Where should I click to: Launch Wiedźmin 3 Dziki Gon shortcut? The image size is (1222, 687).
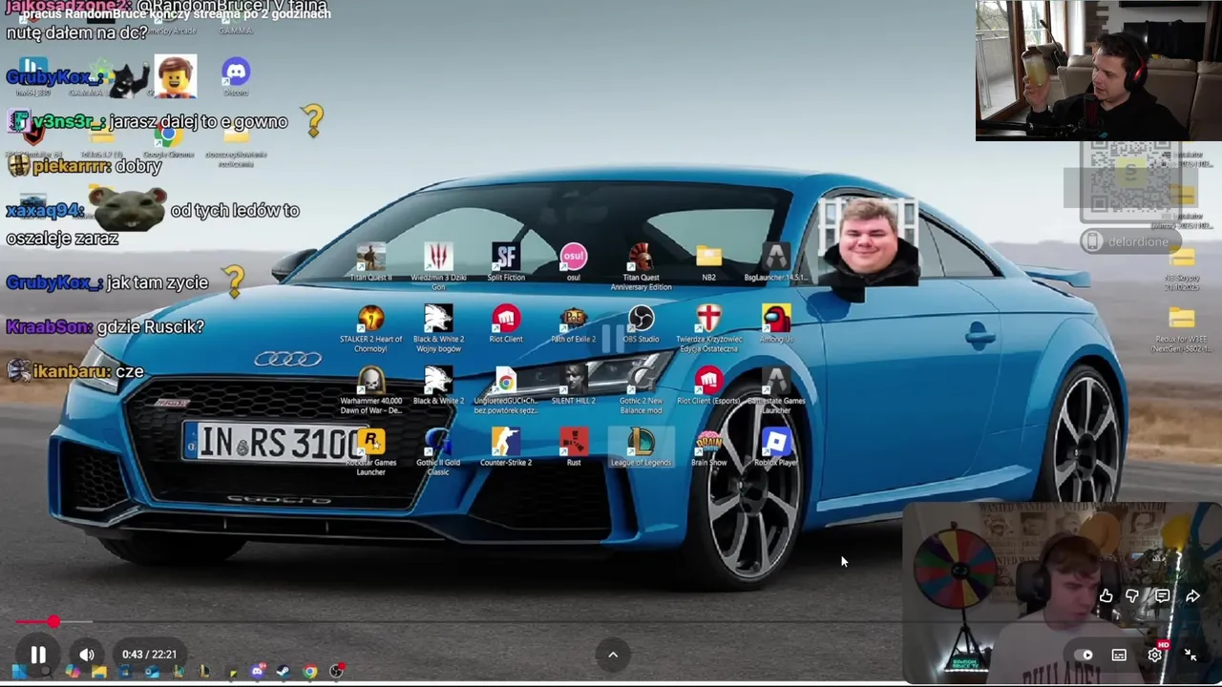point(438,266)
